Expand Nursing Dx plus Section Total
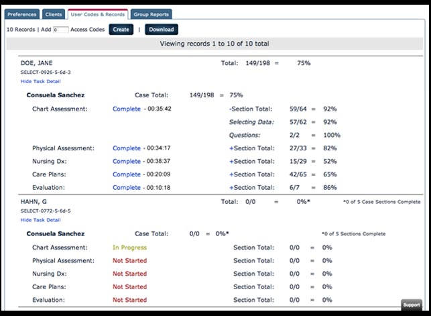The width and height of the screenshot is (431, 316). pos(231,162)
